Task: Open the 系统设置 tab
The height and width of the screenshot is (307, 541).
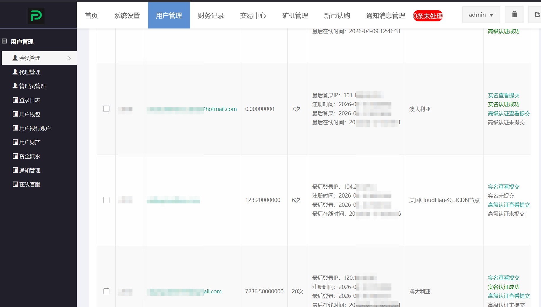Action: (127, 15)
